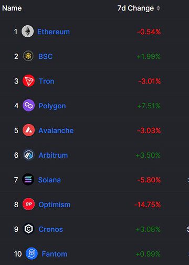The width and height of the screenshot is (189, 265).
Task: Click the purple Polygon logo icon
Action: pos(28,106)
